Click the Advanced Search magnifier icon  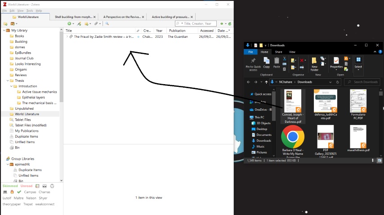(107, 23)
